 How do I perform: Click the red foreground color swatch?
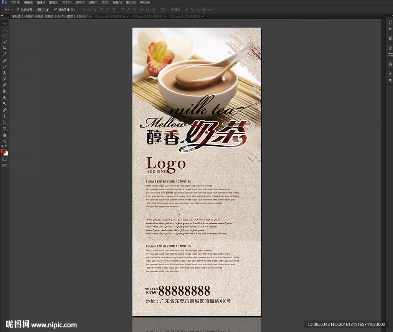click(x=3, y=151)
